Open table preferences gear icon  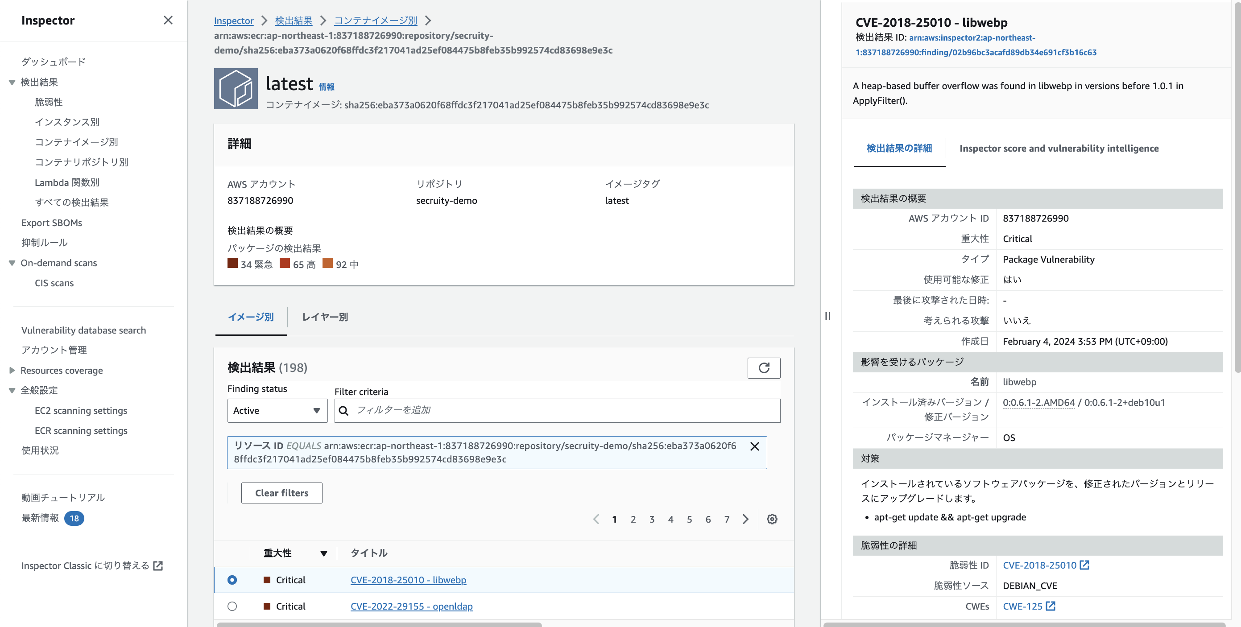[772, 519]
